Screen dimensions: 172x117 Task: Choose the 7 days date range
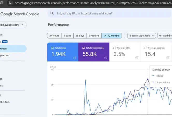[67, 36]
